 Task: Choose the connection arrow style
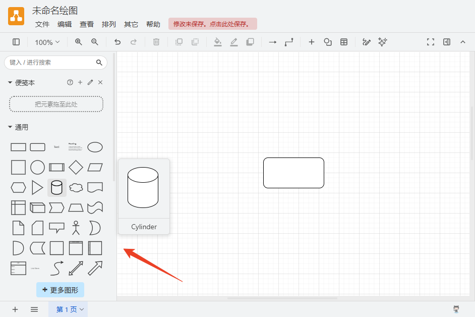pyautogui.click(x=273, y=42)
